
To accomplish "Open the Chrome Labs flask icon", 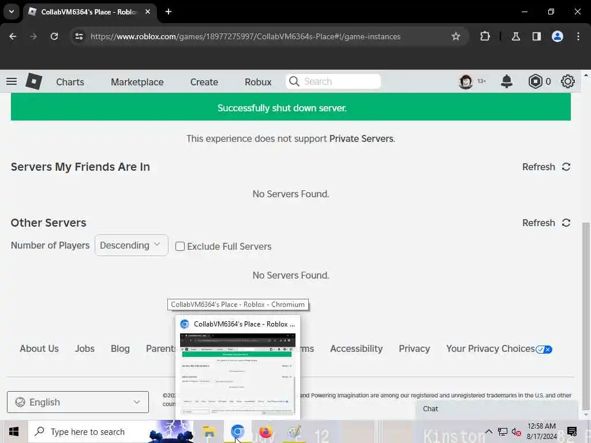I will (x=515, y=36).
